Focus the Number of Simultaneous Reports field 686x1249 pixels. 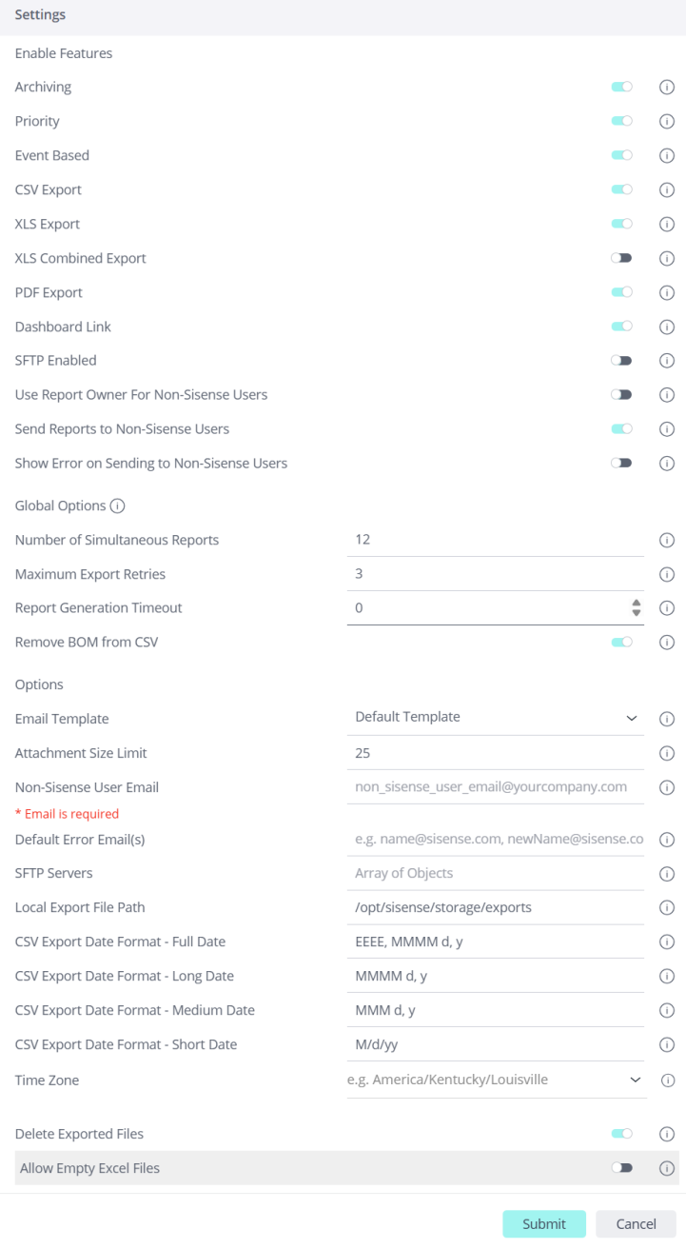[495, 540]
